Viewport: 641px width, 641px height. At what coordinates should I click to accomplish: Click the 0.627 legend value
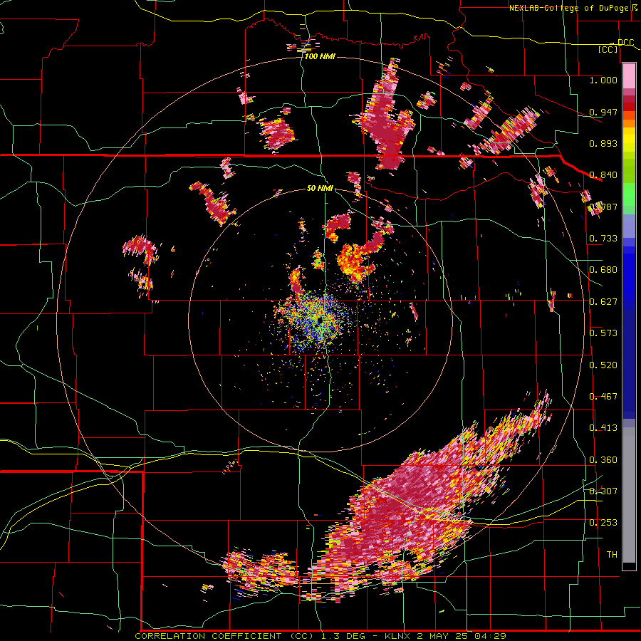603,302
